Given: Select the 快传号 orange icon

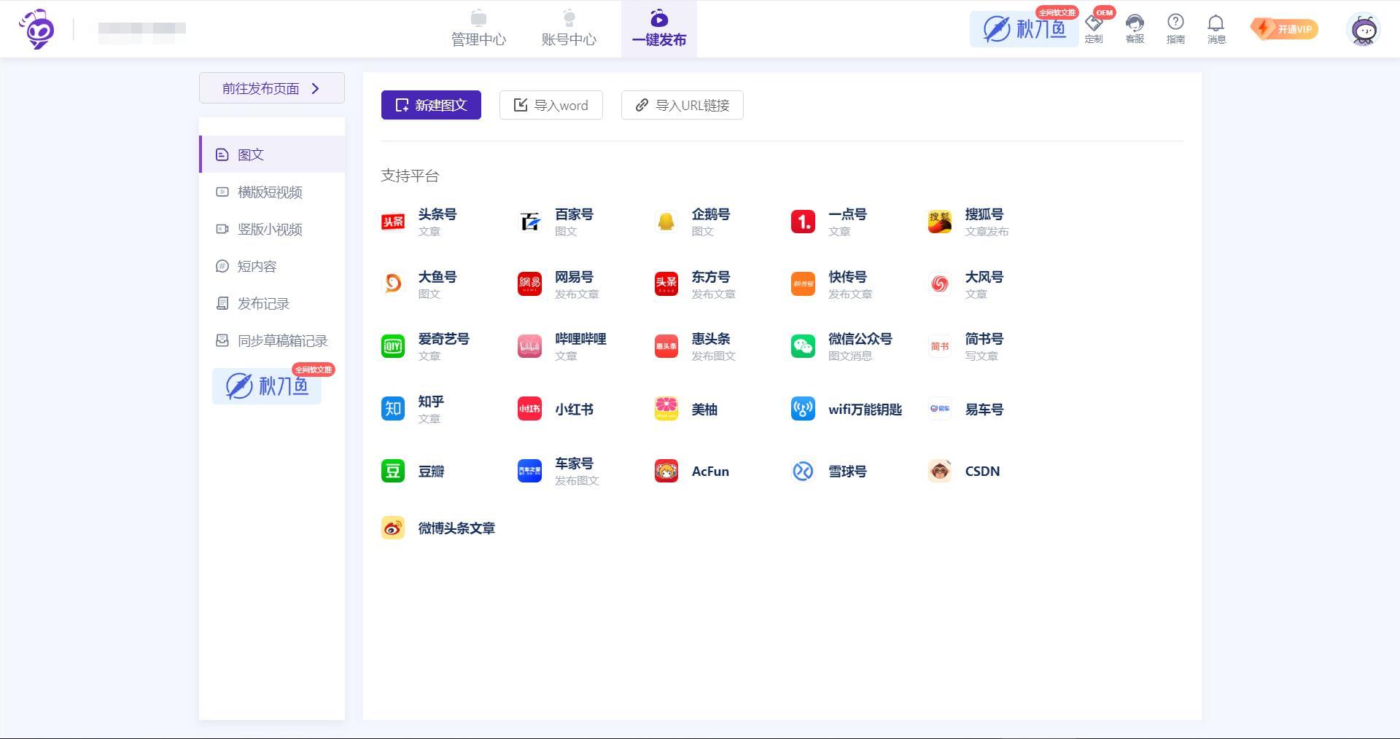Looking at the screenshot, I should (x=803, y=284).
